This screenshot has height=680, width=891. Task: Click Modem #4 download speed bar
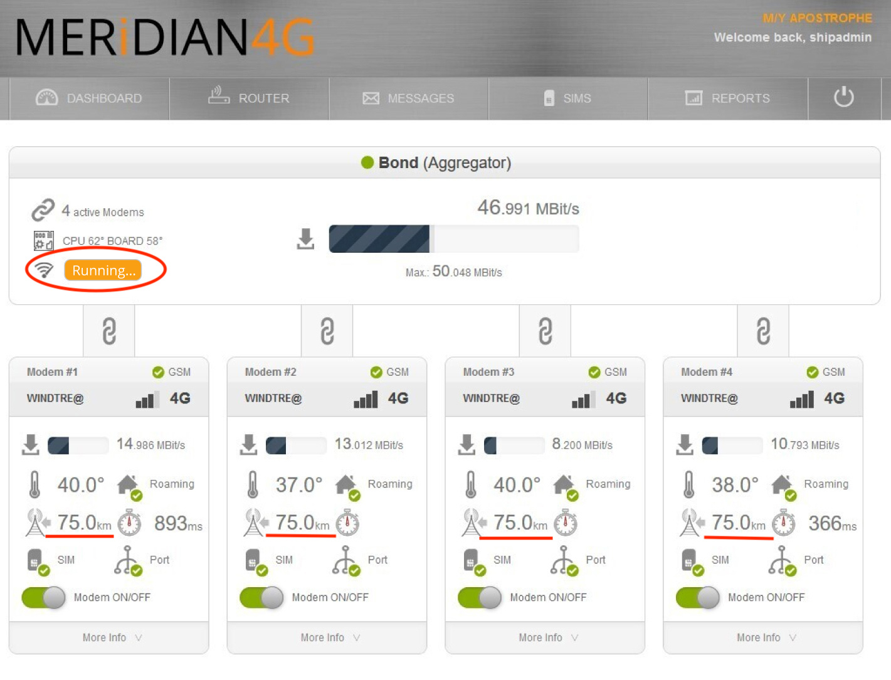pyautogui.click(x=732, y=445)
